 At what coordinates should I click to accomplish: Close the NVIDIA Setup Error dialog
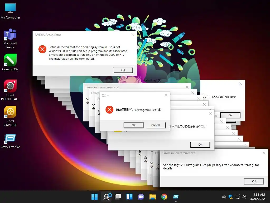[133, 35]
